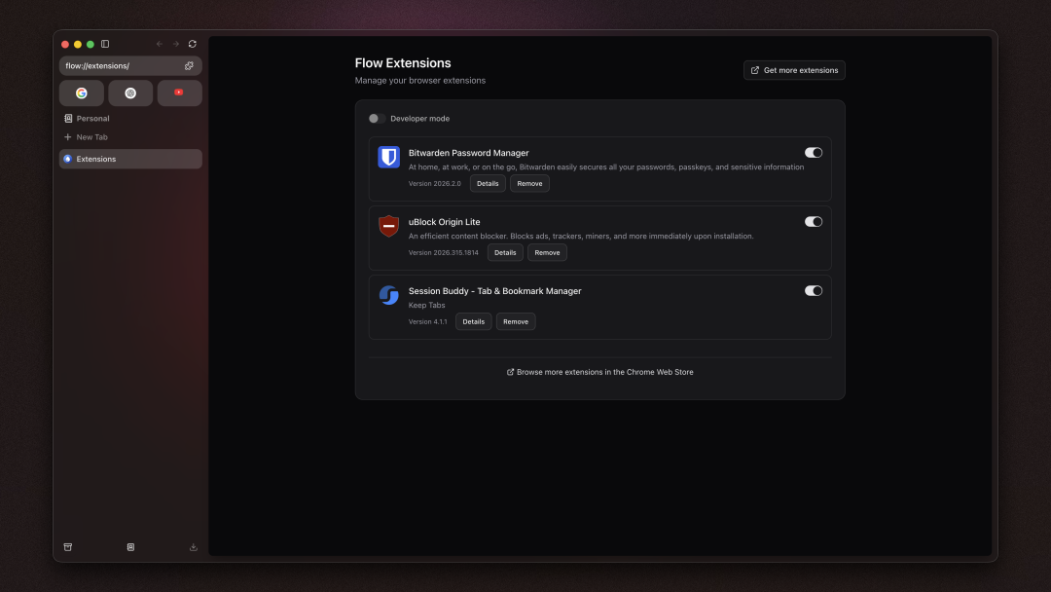Viewport: 1051px width, 592px height.
Task: Disable uBlock Origin Lite
Action: click(x=813, y=221)
